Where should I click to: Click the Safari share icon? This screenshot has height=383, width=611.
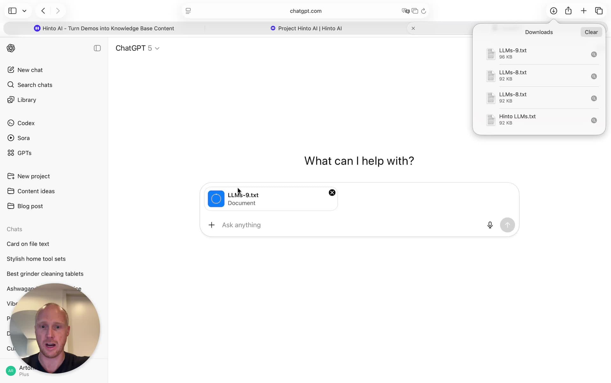point(568,11)
